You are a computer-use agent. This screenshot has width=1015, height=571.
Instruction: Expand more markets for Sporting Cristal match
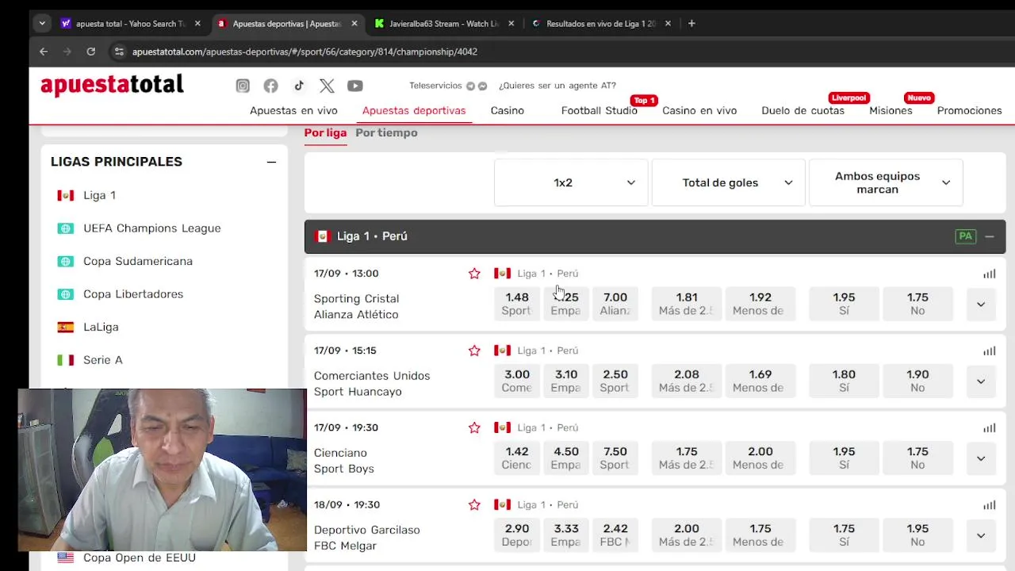pos(981,305)
